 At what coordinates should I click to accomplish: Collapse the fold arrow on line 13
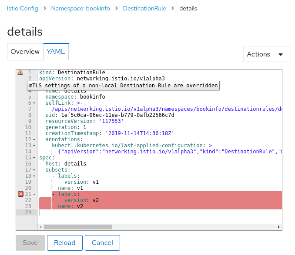click(34, 146)
